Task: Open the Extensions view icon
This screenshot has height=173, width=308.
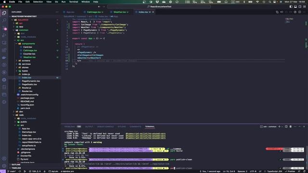Action: [4, 50]
